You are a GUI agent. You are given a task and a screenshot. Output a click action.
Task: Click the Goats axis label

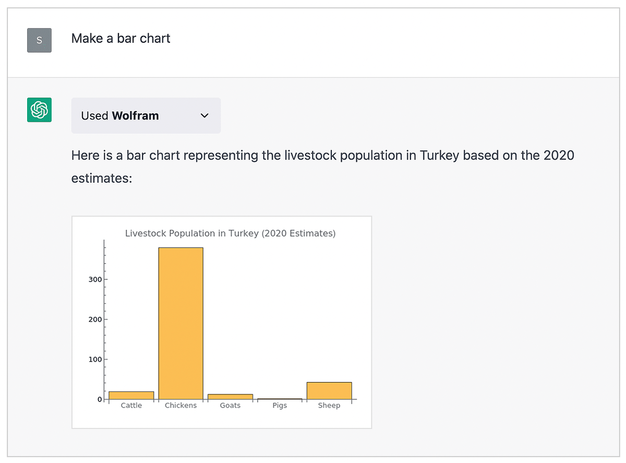tap(230, 406)
